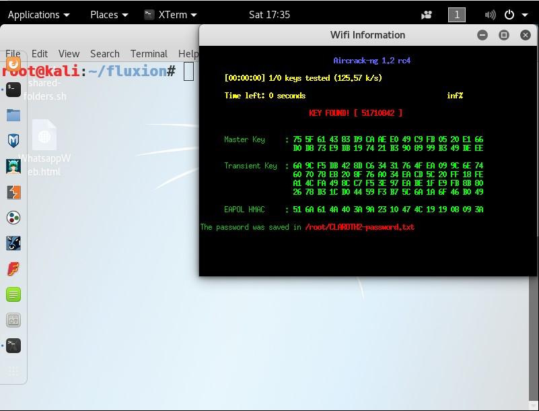Click the Transient Key label
539x411 pixels.
point(250,166)
